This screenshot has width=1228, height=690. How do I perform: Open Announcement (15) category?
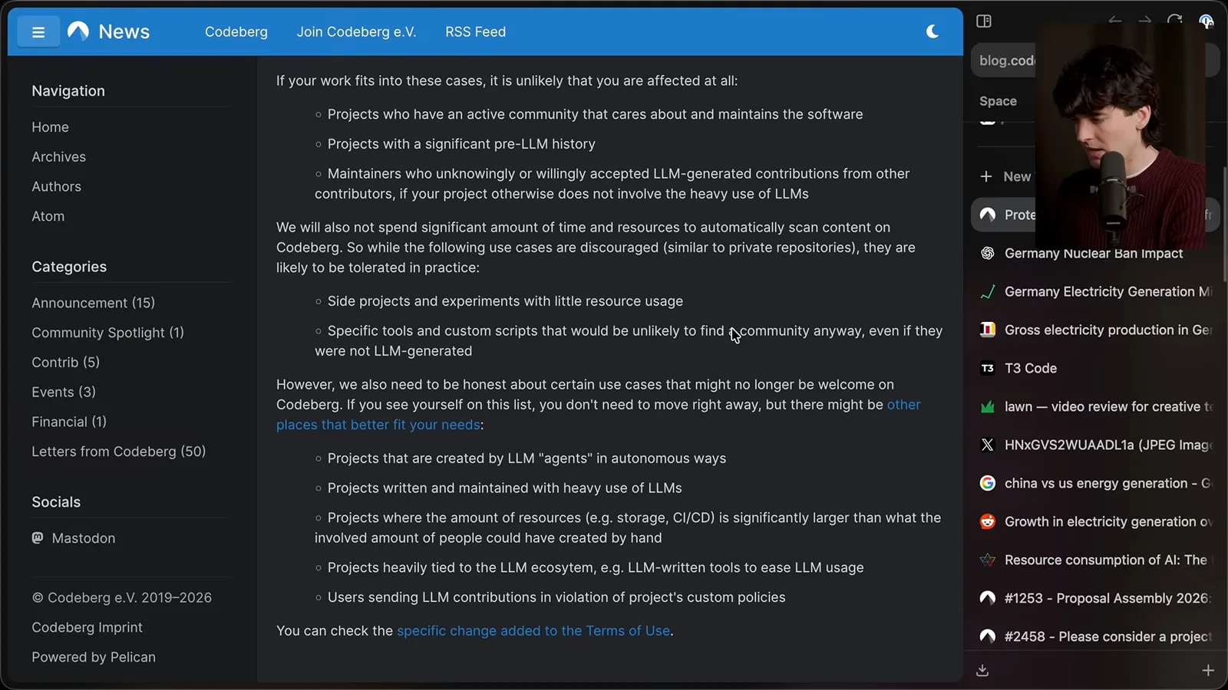pos(93,303)
